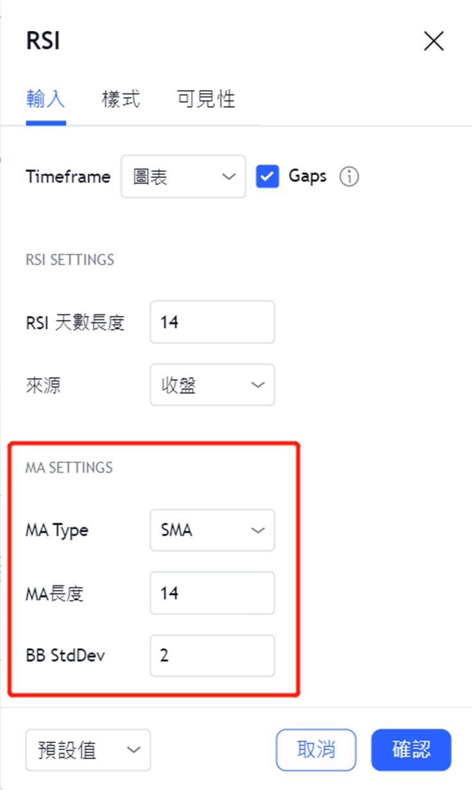Uncheck the Gaps checkbox
The image size is (472, 790).
[267, 176]
